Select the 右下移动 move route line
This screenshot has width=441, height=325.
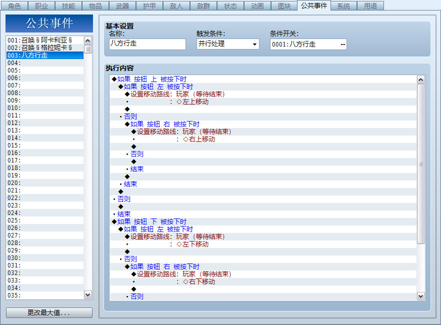click(x=263, y=281)
